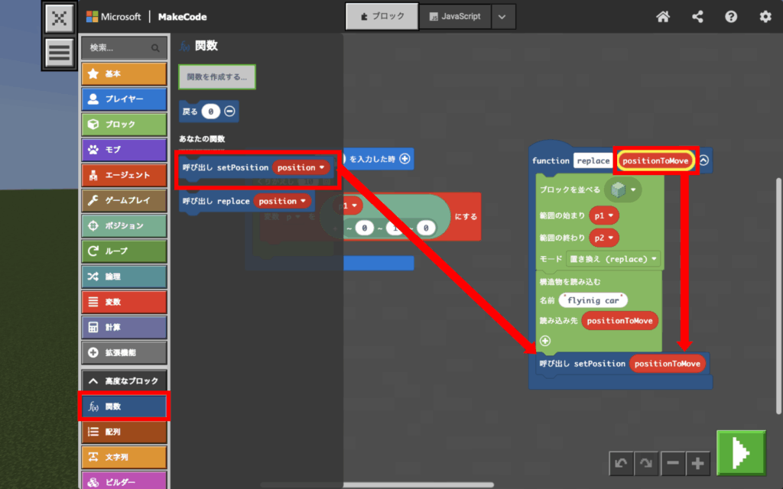
Task: Toggle the hamburger menu panel button
Action: pos(59,52)
